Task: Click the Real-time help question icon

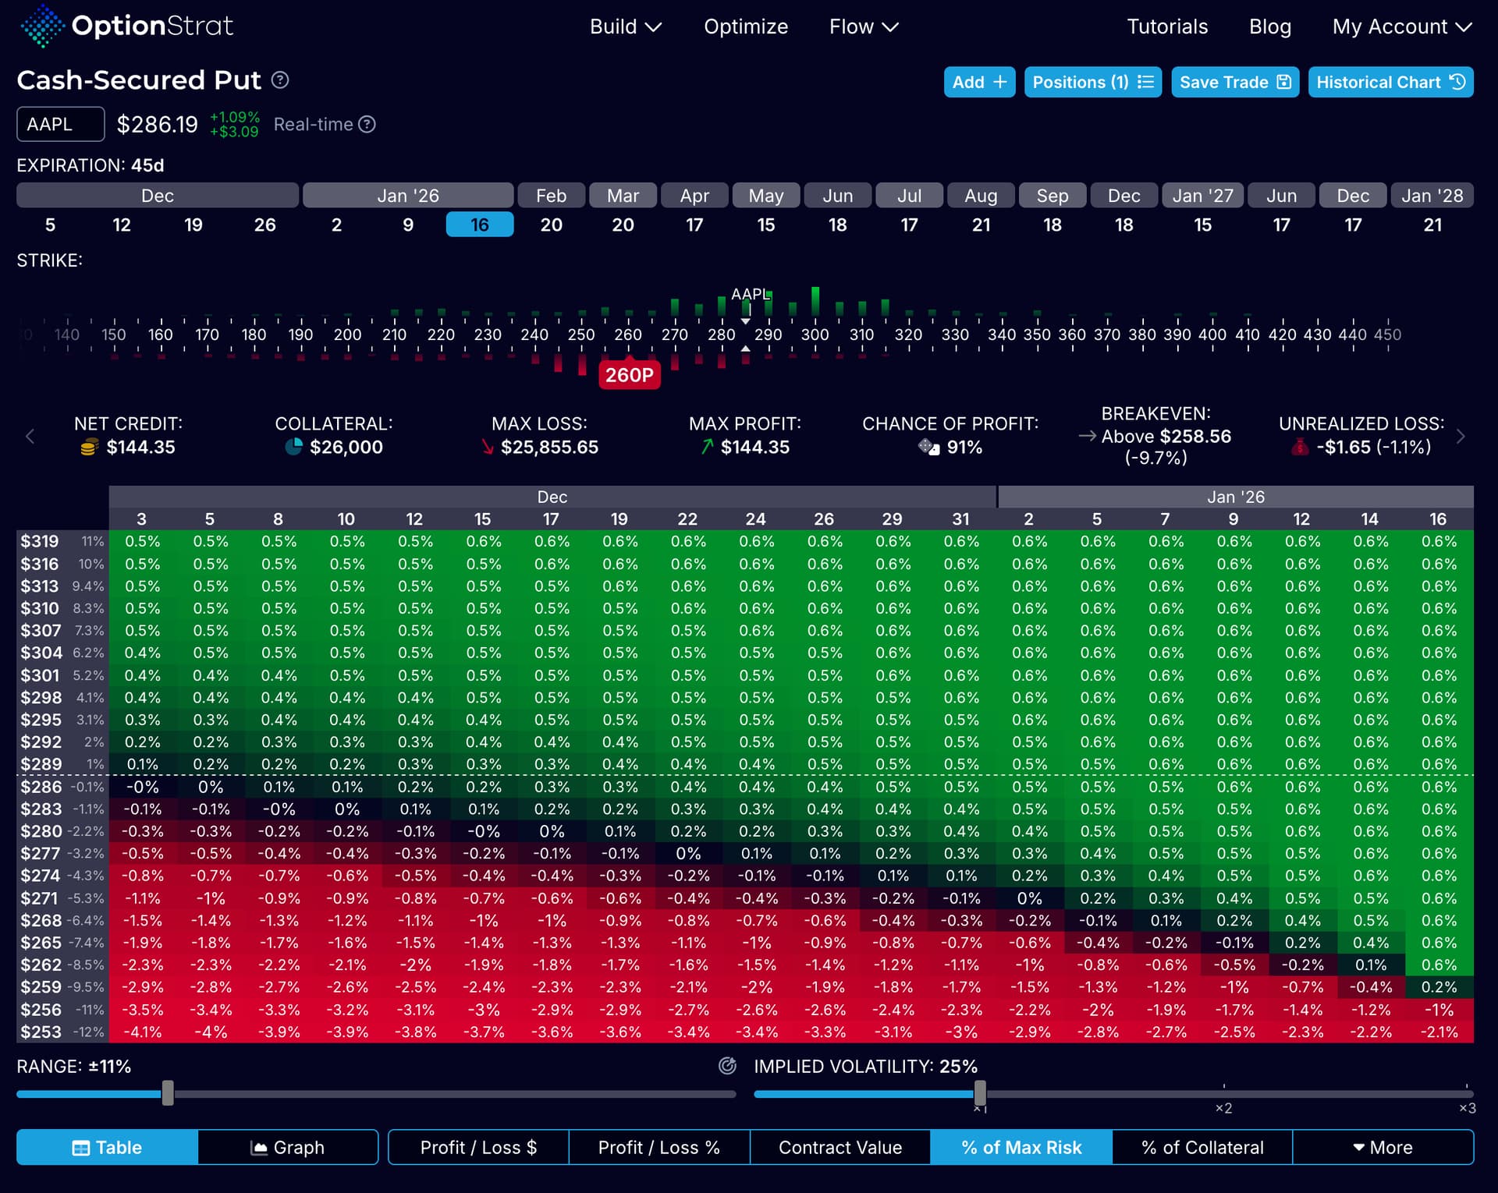Action: pyautogui.click(x=367, y=125)
